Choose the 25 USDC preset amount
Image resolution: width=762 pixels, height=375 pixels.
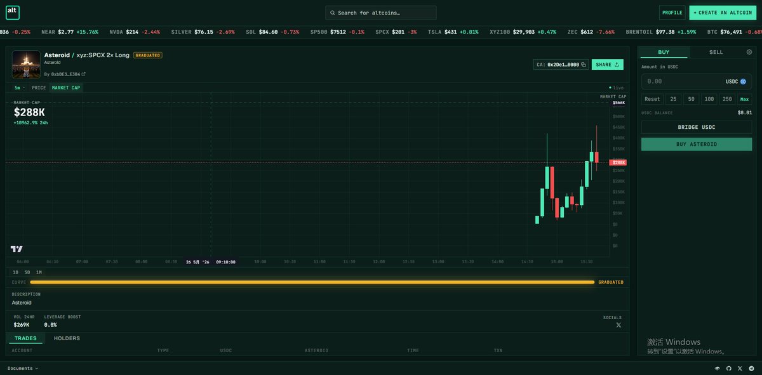tap(672, 99)
